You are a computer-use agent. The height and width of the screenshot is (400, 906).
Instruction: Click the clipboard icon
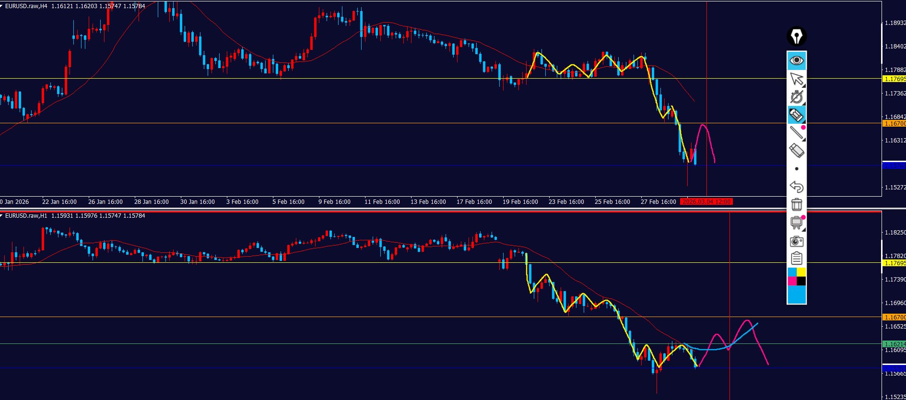[797, 259]
